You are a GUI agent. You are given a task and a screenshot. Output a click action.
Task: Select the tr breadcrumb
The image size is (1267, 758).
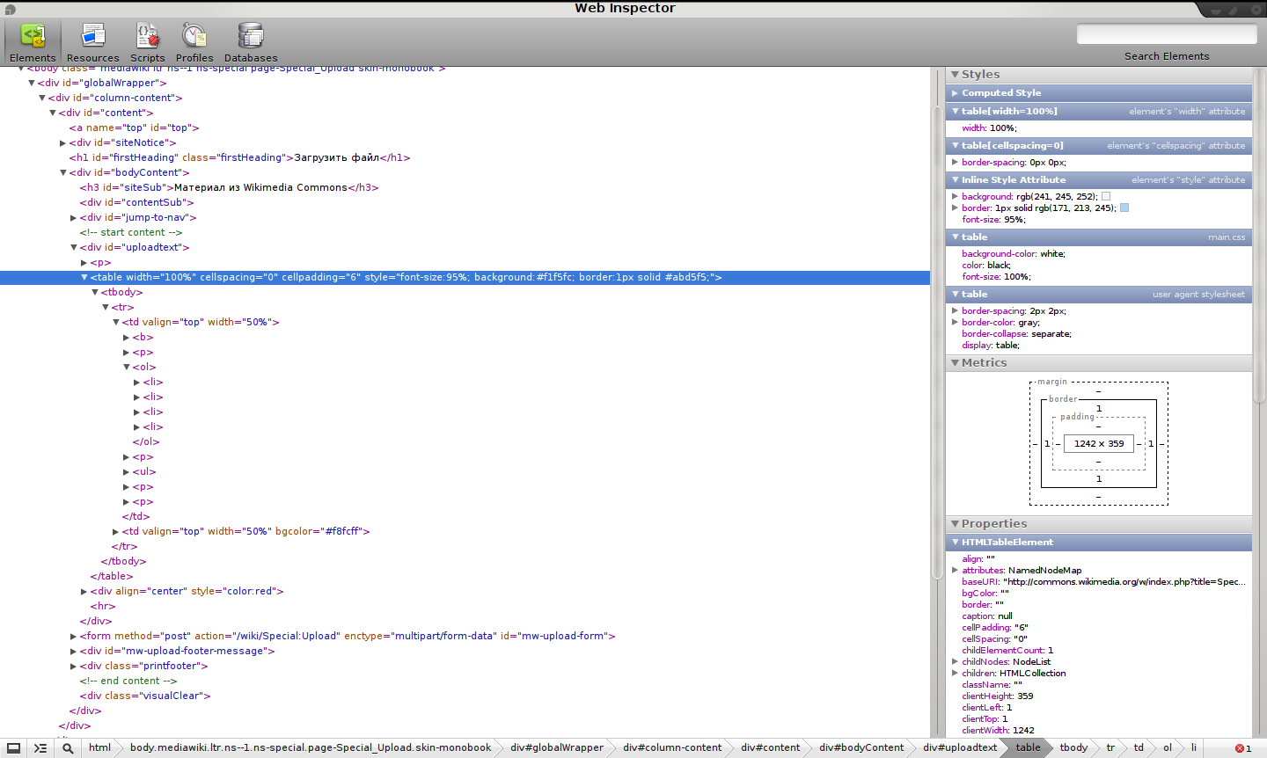point(1110,747)
